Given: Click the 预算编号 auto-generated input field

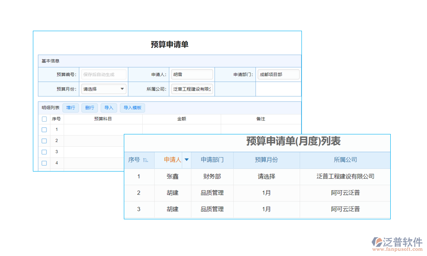Looking at the screenshot, I should 103,74.
